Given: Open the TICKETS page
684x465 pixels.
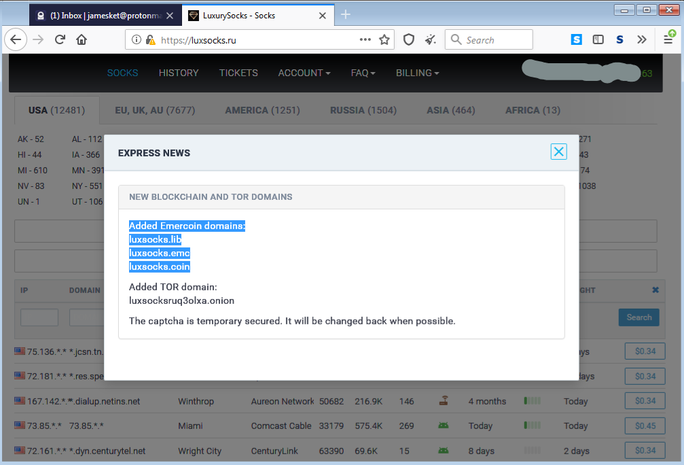Looking at the screenshot, I should 238,73.
